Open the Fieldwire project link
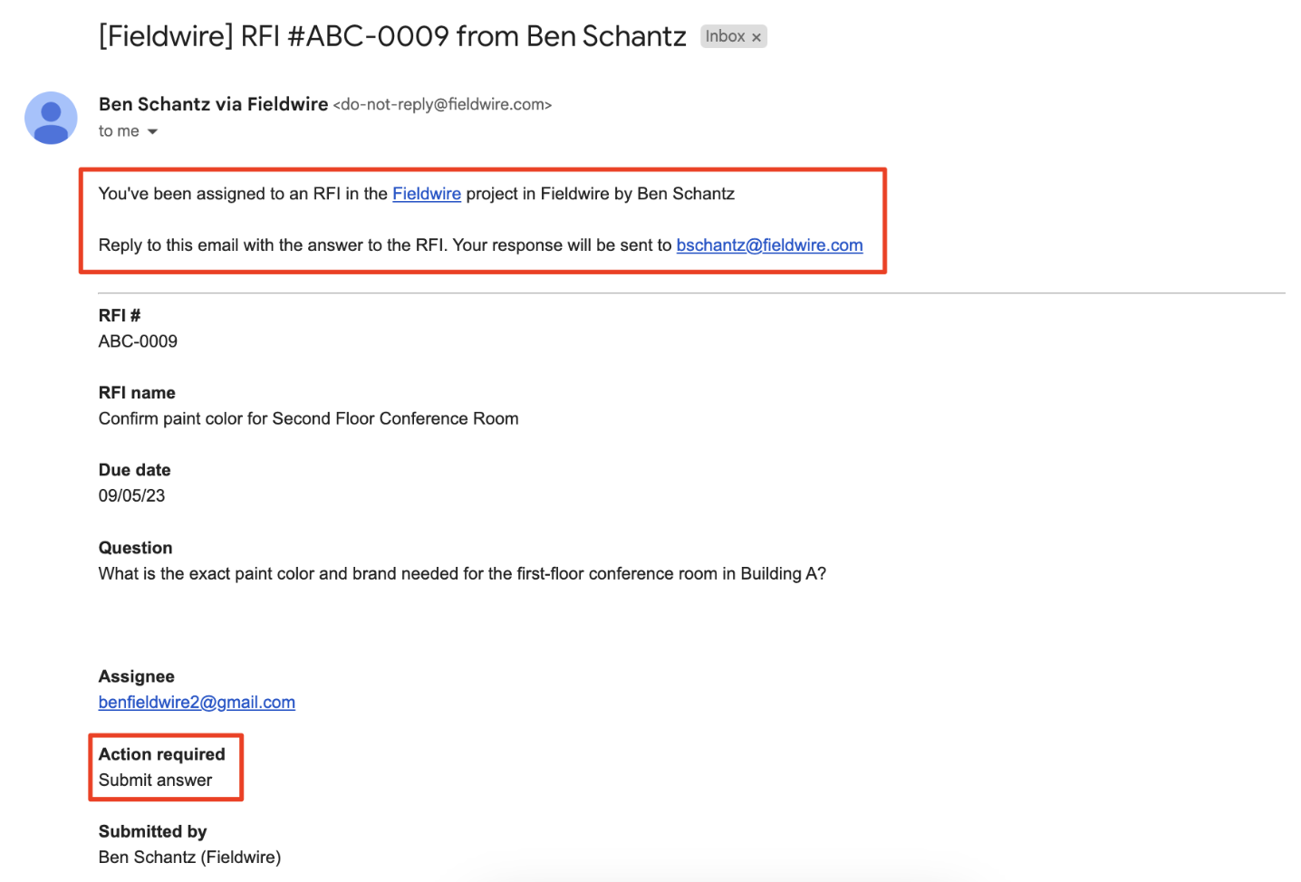Image resolution: width=1301 pixels, height=882 pixels. coord(426,194)
